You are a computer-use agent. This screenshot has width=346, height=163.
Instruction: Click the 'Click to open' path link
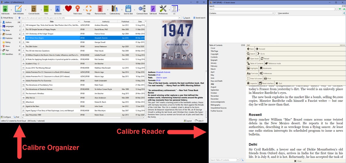point(161,77)
